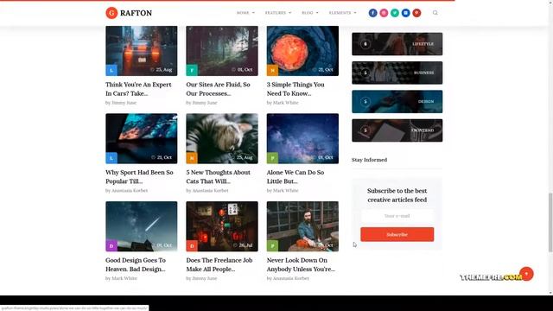
Task: Open '3 Simple Things You Need To Know' article
Action: (296, 89)
